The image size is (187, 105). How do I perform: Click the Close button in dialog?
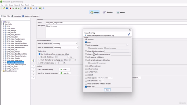[107, 90]
